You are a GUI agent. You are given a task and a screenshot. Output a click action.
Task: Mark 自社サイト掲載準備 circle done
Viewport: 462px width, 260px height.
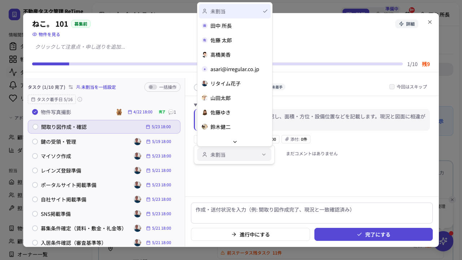coord(35,199)
